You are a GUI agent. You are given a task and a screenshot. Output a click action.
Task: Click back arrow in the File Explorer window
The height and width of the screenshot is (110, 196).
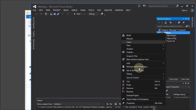click(x=29, y=35)
